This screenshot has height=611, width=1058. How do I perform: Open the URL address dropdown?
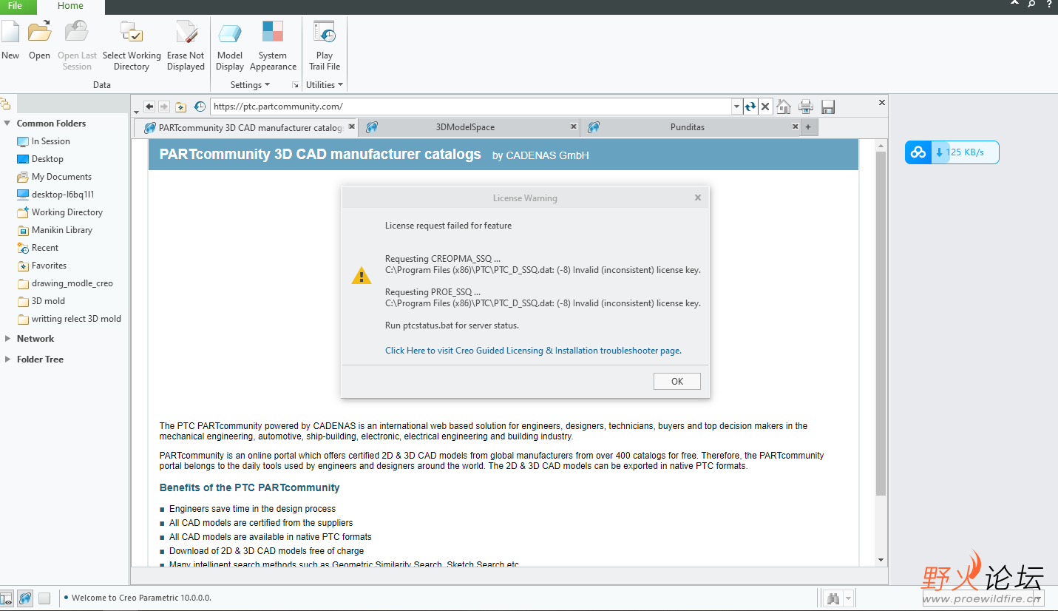coord(736,107)
